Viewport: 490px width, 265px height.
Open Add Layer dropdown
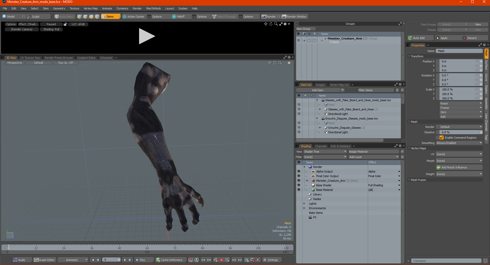[x=374, y=157]
